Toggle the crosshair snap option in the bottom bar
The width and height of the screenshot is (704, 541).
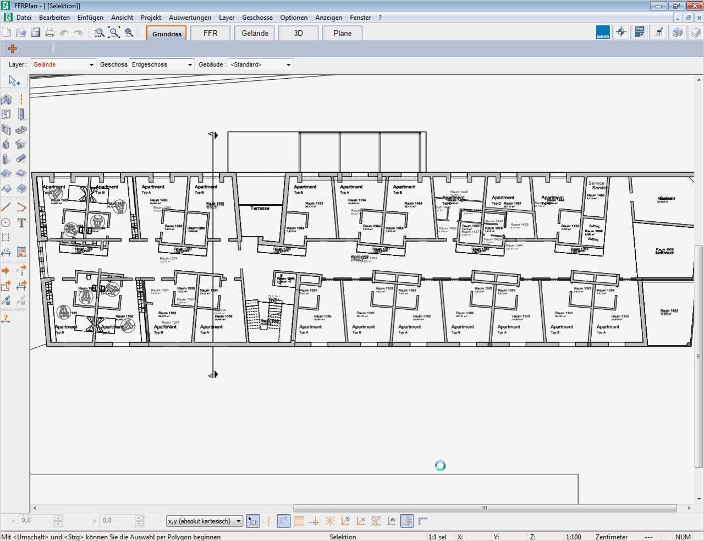tap(268, 521)
